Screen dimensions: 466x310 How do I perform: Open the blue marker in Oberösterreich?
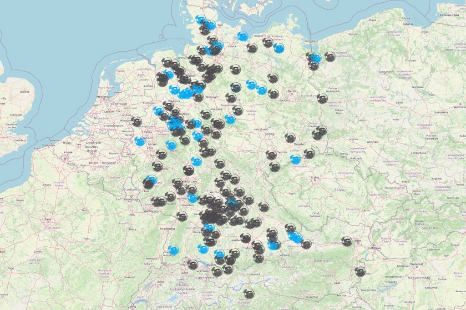pyautogui.click(x=295, y=237)
